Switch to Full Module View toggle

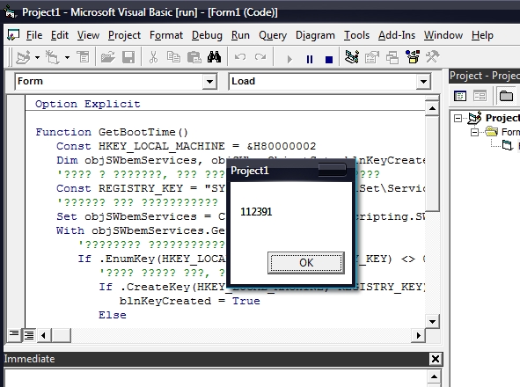pyautogui.click(x=29, y=335)
